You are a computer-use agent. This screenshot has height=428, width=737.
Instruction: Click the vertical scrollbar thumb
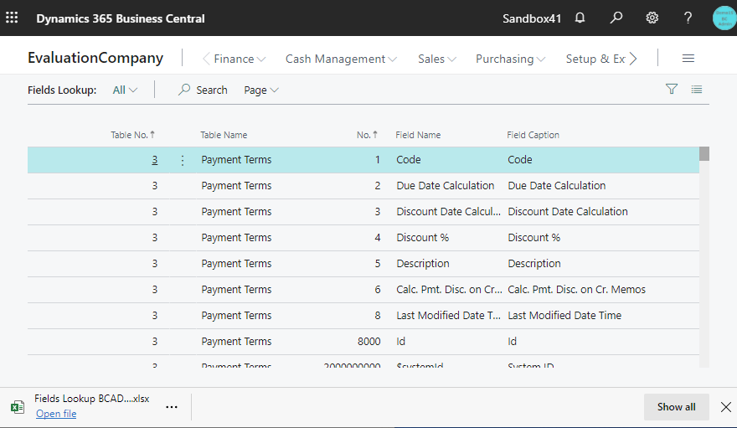click(704, 153)
